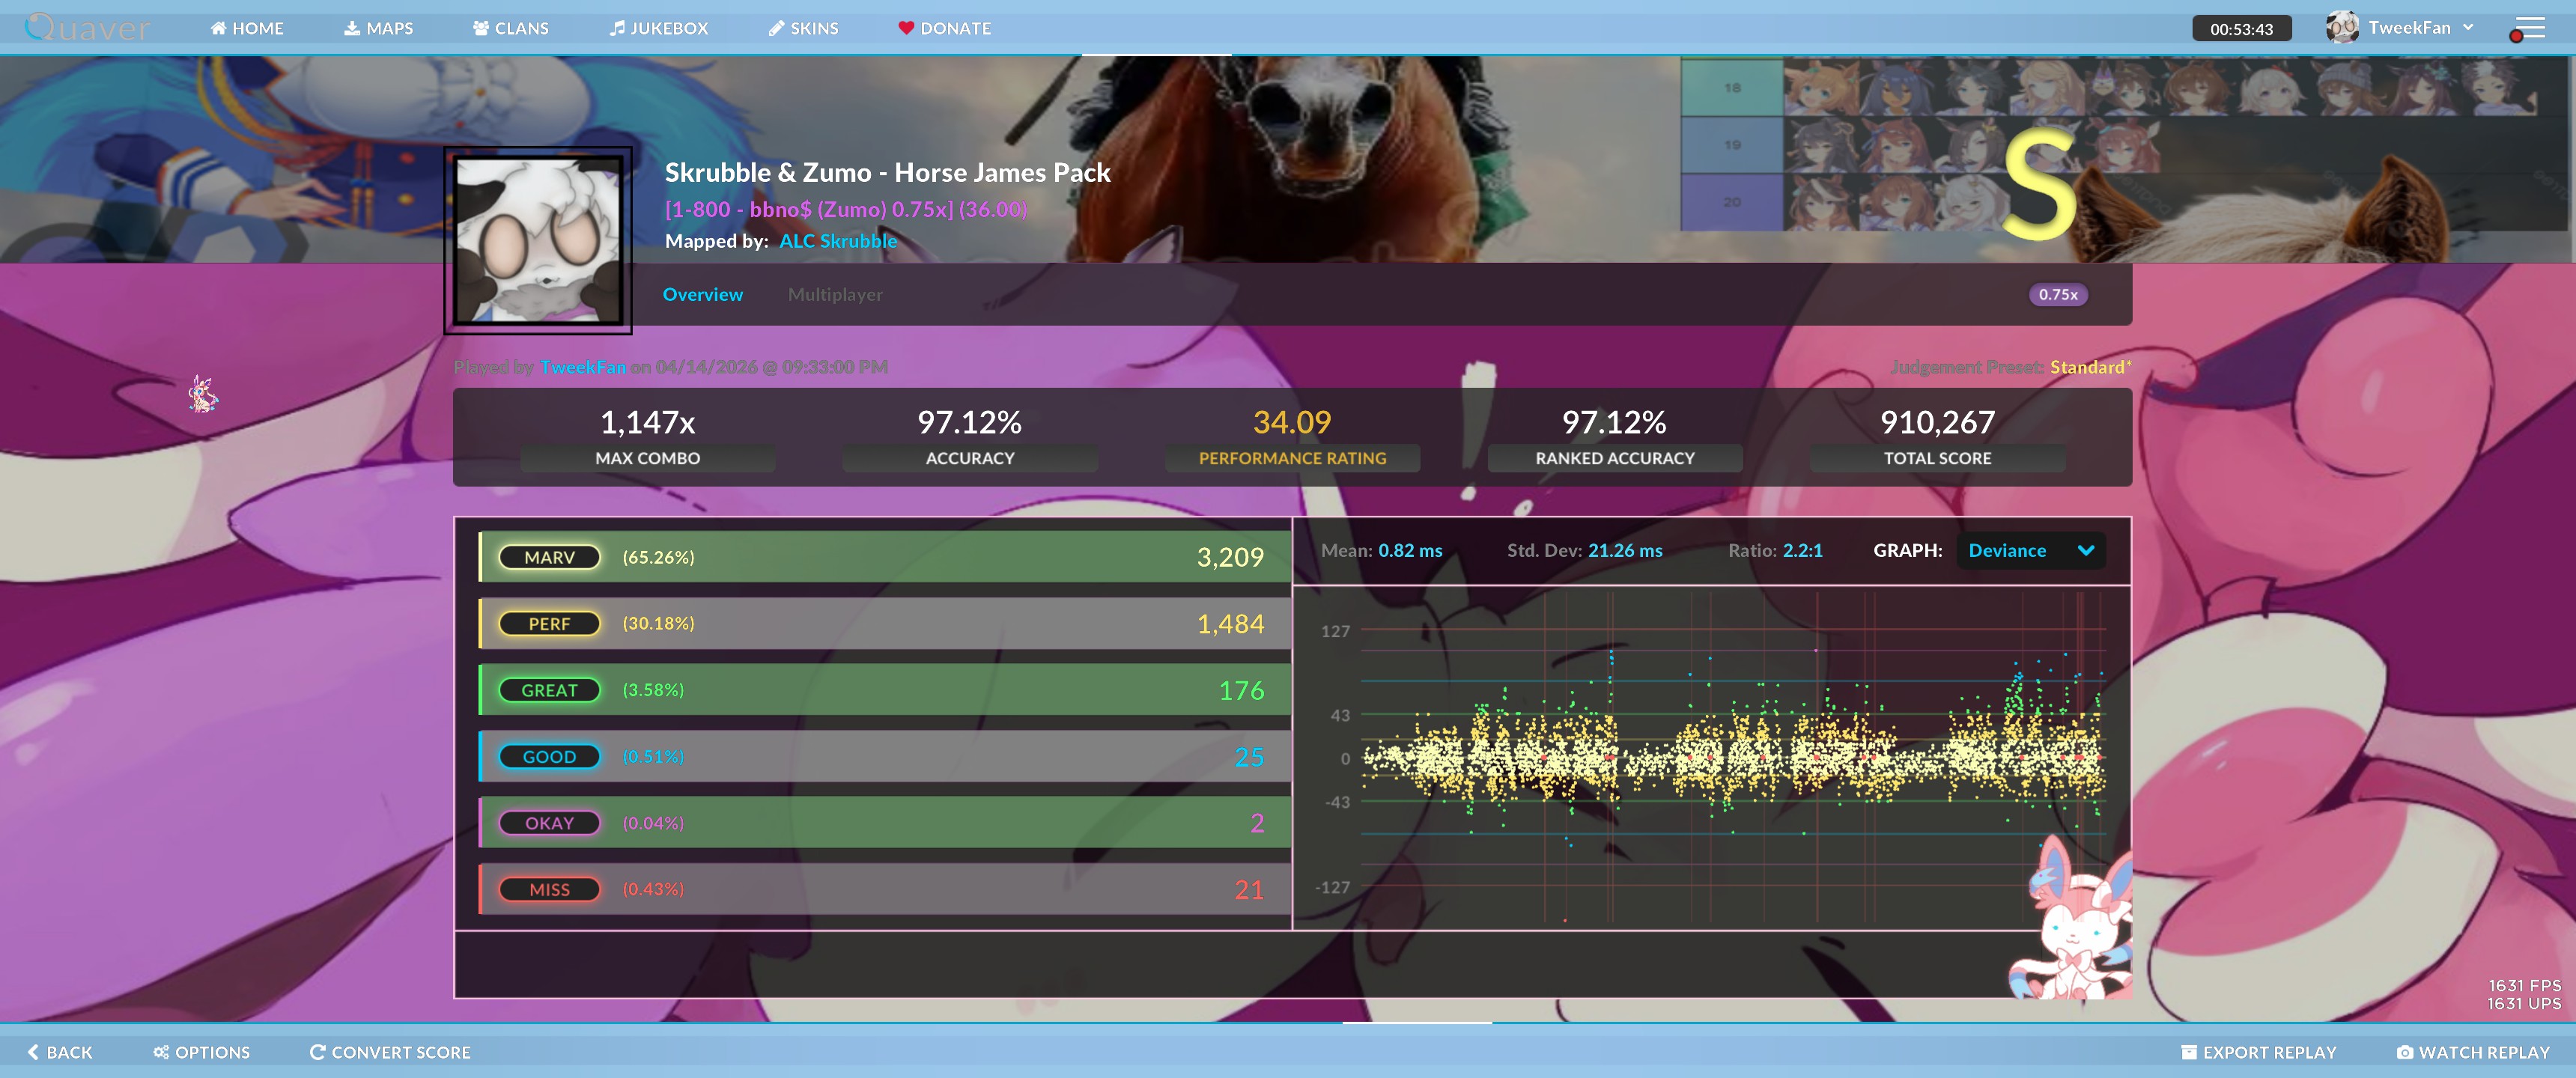
Task: Open ALC Skrubble mapper profile link
Action: tap(837, 241)
